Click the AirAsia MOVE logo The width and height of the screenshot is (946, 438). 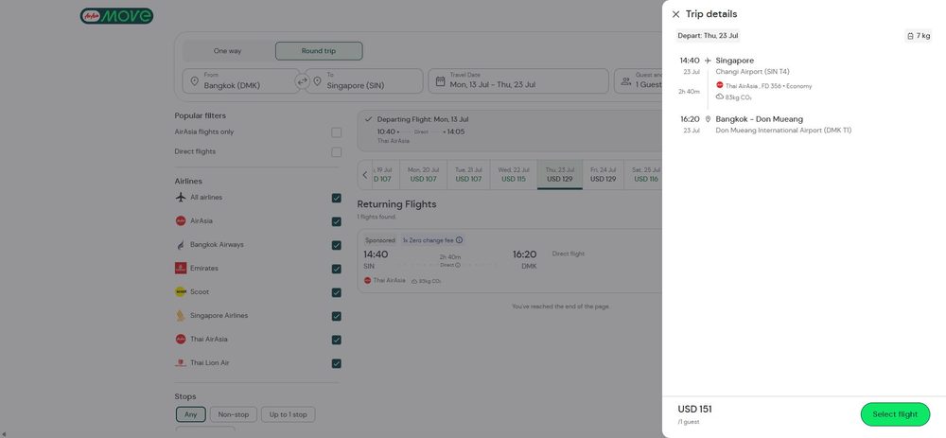pos(116,16)
